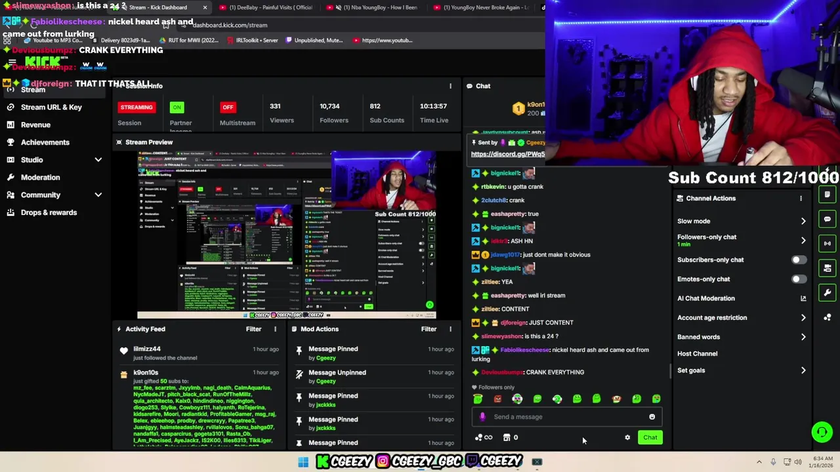840x472 pixels.
Task: Open the Stream URL & Key page
Action: click(x=51, y=107)
